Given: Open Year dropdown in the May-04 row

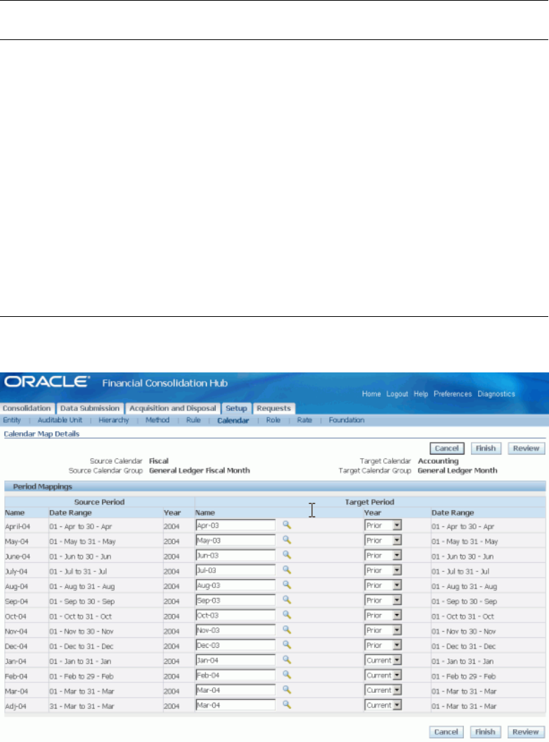Looking at the screenshot, I should point(383,540).
